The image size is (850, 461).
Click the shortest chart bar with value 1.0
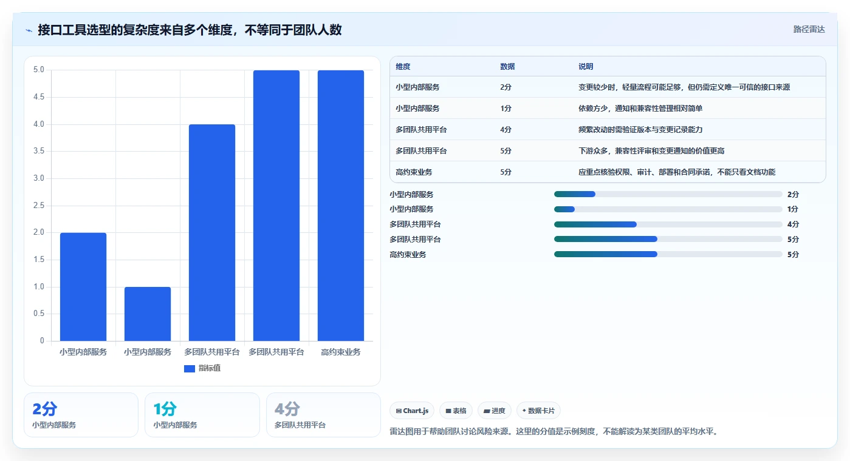tap(148, 314)
